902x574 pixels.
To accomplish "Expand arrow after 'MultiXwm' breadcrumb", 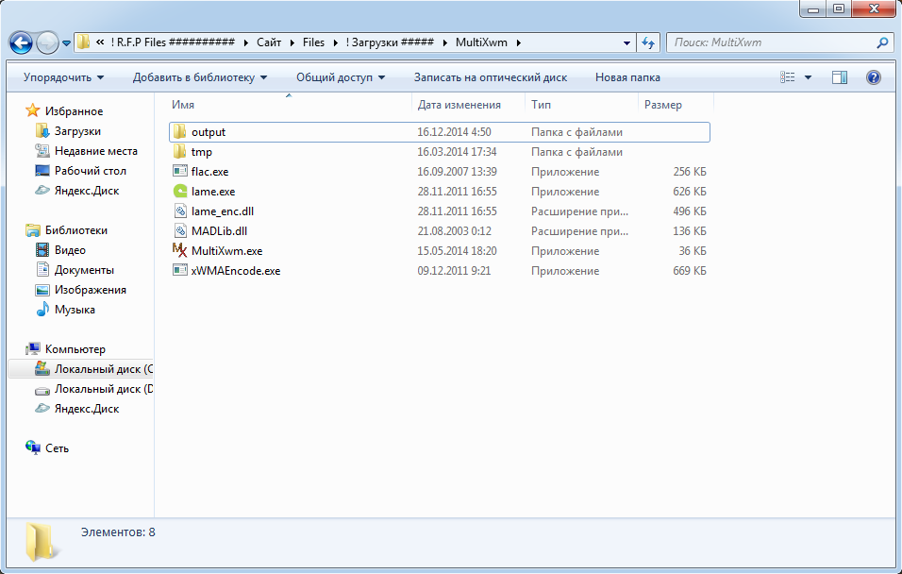I will tap(518, 42).
